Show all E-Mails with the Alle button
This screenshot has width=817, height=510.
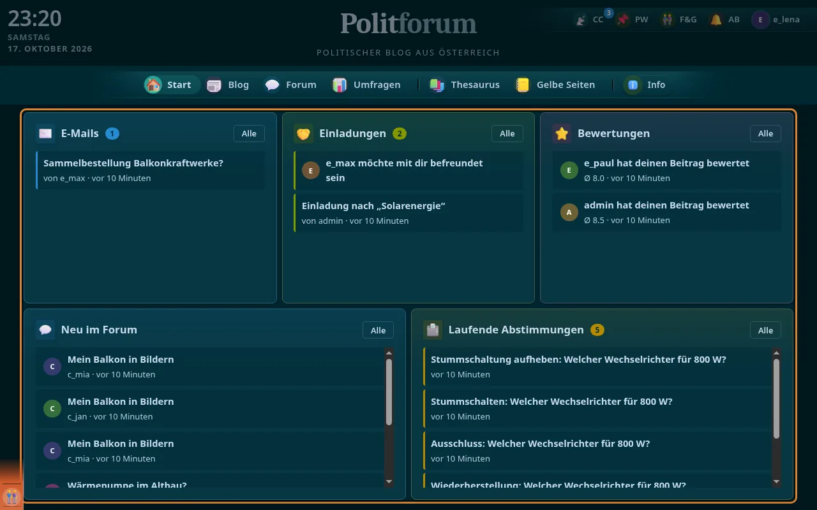coord(249,133)
